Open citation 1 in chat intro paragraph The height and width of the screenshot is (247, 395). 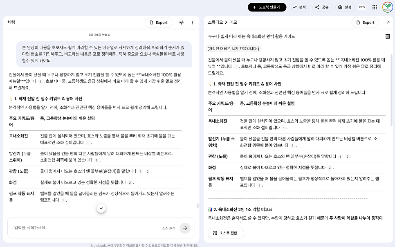[40, 81]
